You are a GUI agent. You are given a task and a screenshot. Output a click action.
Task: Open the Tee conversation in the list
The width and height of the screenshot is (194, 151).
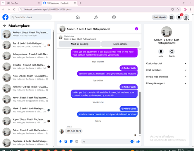click(x=26, y=45)
